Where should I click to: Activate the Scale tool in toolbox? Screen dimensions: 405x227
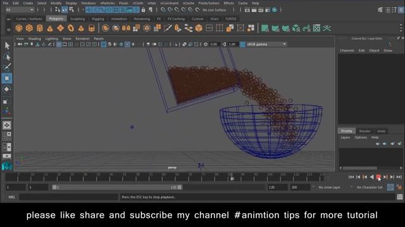(x=7, y=101)
